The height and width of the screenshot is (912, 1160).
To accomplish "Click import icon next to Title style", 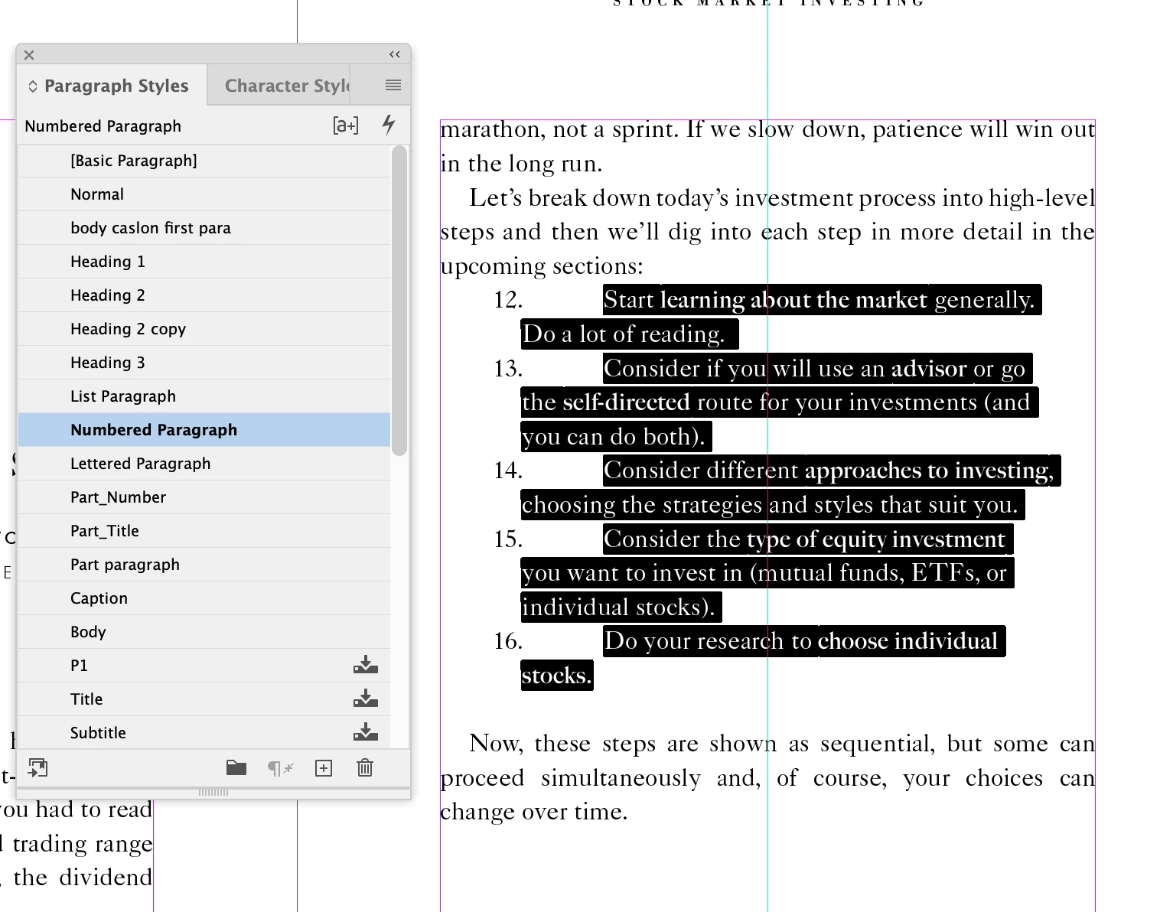I will pyautogui.click(x=366, y=699).
